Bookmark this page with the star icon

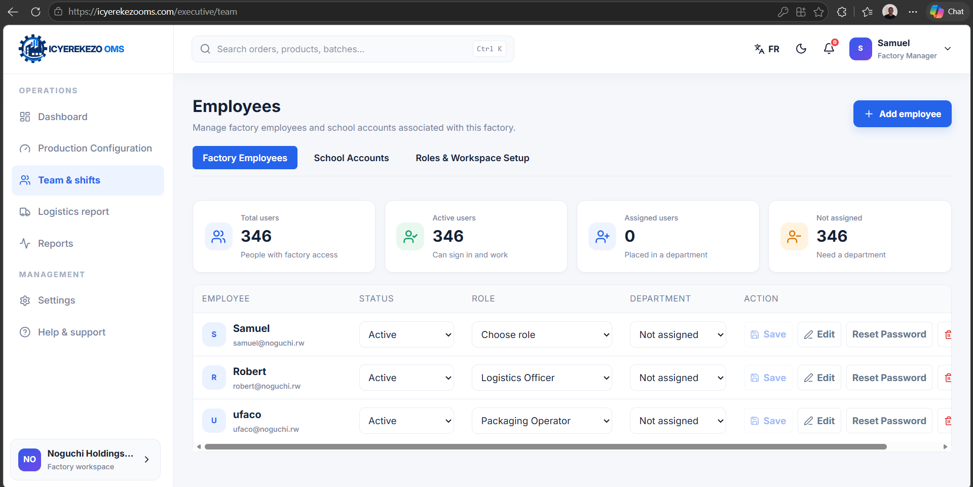point(818,12)
